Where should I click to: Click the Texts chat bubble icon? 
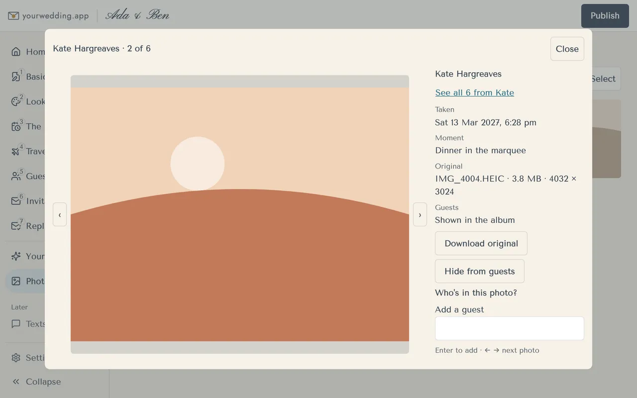(16, 324)
